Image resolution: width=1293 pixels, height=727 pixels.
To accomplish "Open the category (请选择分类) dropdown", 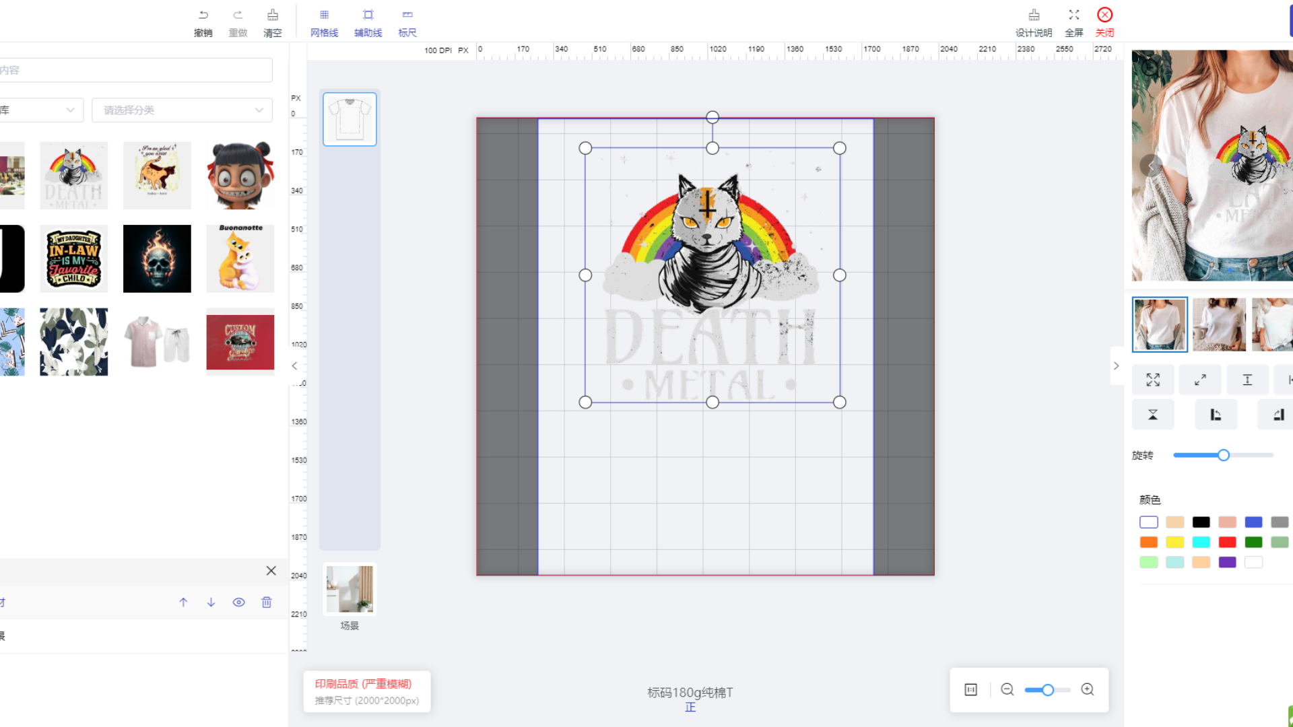I will [x=182, y=110].
